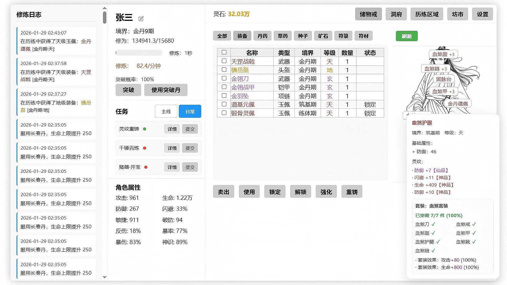Image resolution: width=507 pixels, height=285 pixels.
Task: Switch to the 丹药 category tab
Action: coord(262,36)
